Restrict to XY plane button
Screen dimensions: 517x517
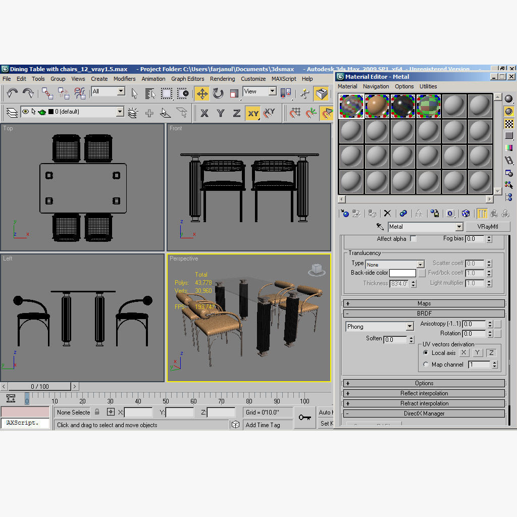pos(253,113)
